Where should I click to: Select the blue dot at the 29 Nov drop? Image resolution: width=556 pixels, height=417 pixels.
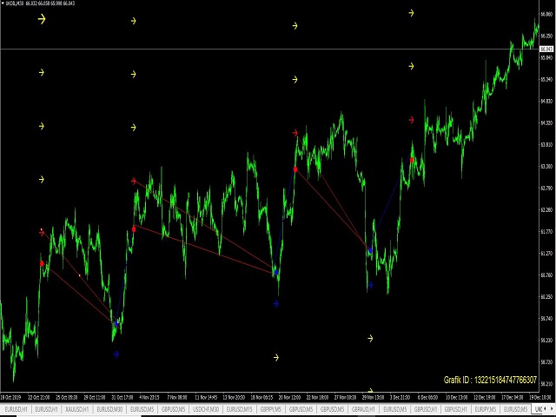coord(370,251)
